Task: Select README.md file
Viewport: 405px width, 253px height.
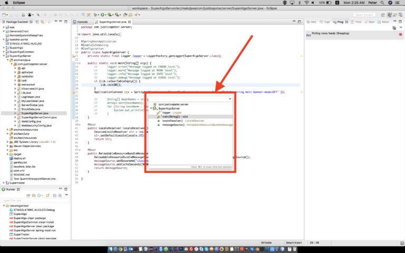Action: point(22,175)
